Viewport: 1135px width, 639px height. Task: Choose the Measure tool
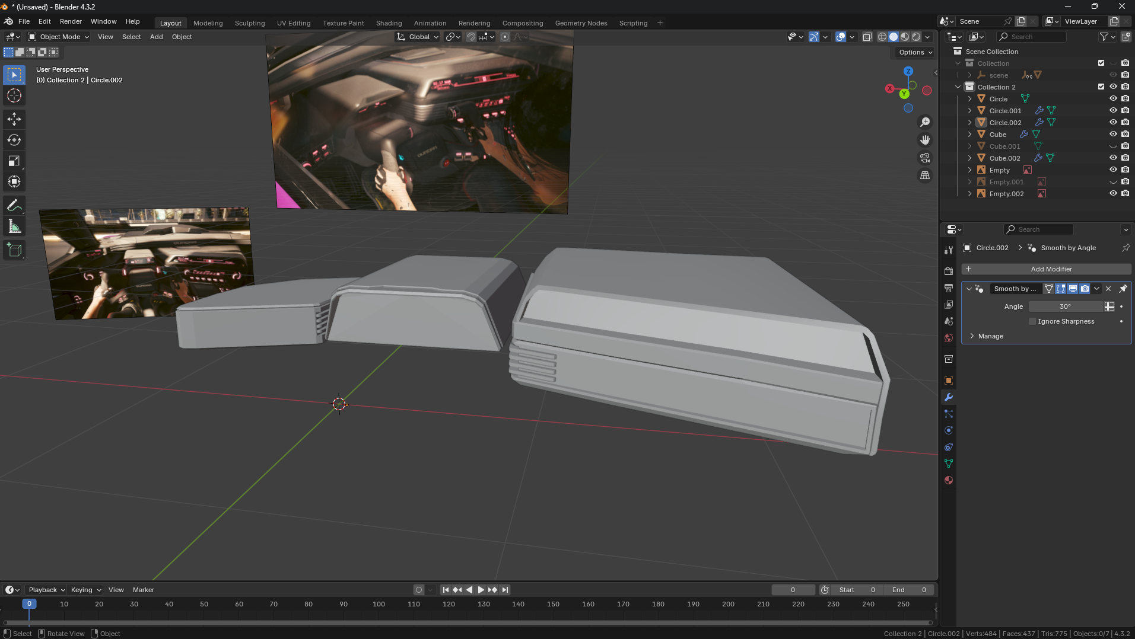point(14,227)
